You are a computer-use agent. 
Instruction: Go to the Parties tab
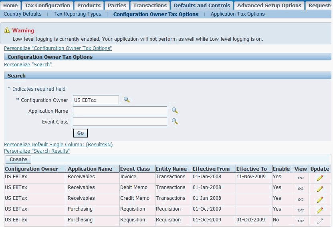(117, 5)
